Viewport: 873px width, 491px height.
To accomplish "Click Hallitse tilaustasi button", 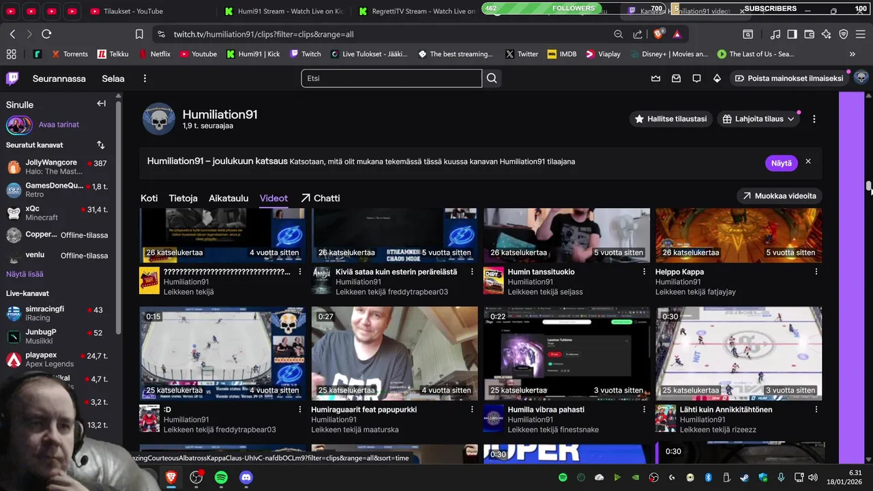I will 670,119.
